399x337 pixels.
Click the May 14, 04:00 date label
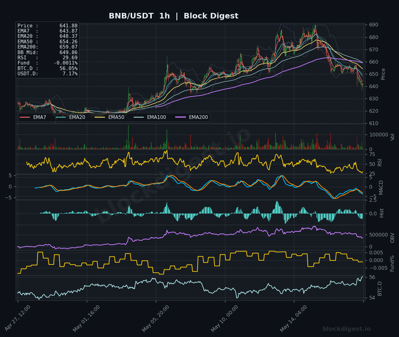pyautogui.click(x=294, y=318)
